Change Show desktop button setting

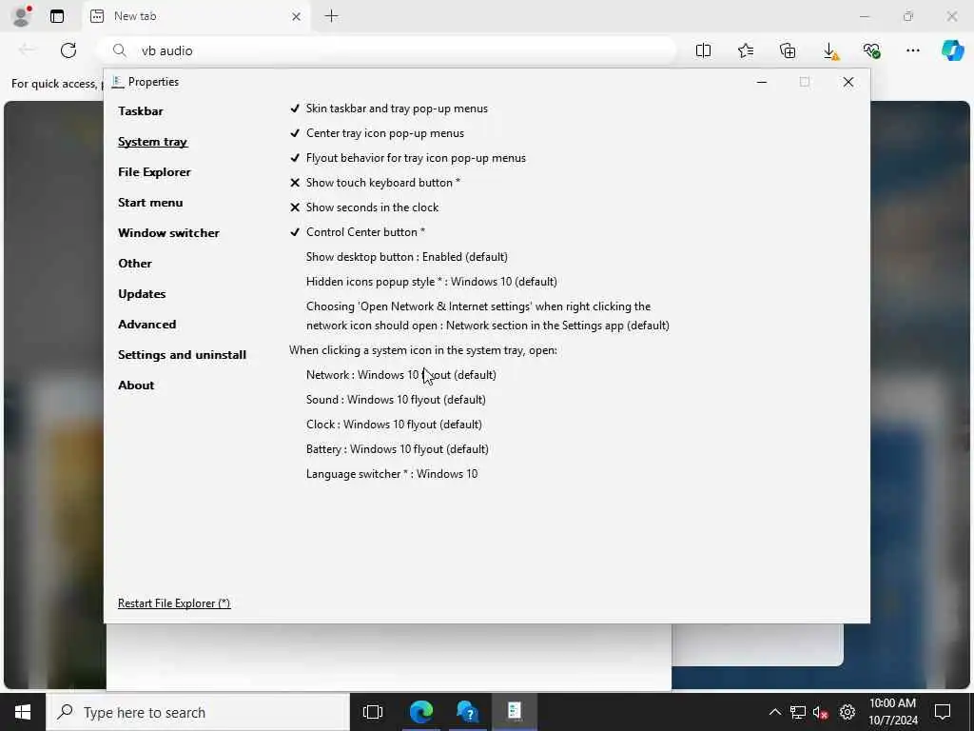coord(407,257)
